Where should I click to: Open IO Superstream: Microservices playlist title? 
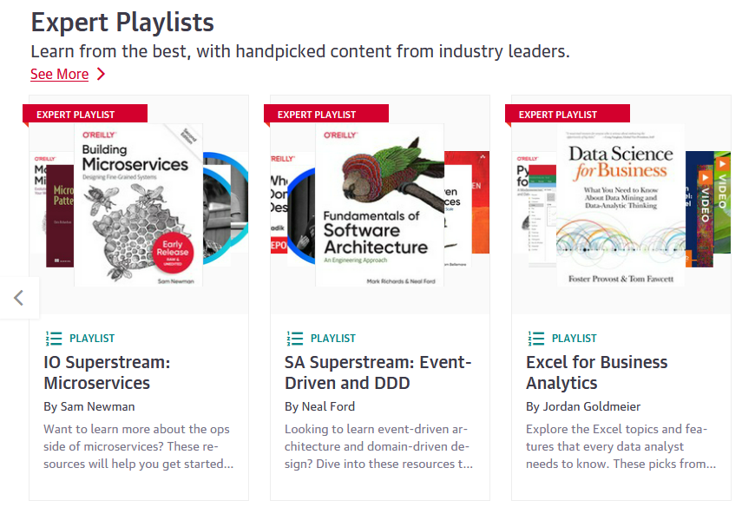107,372
